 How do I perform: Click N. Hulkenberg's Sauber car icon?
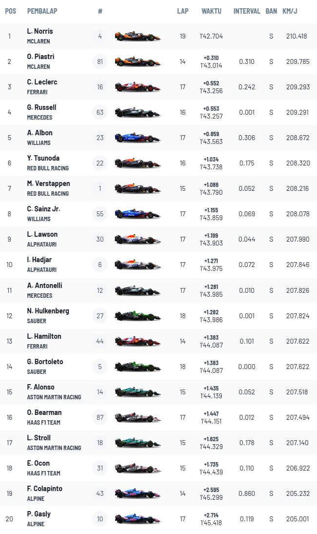138,316
